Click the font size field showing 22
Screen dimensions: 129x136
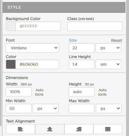click(x=82, y=48)
